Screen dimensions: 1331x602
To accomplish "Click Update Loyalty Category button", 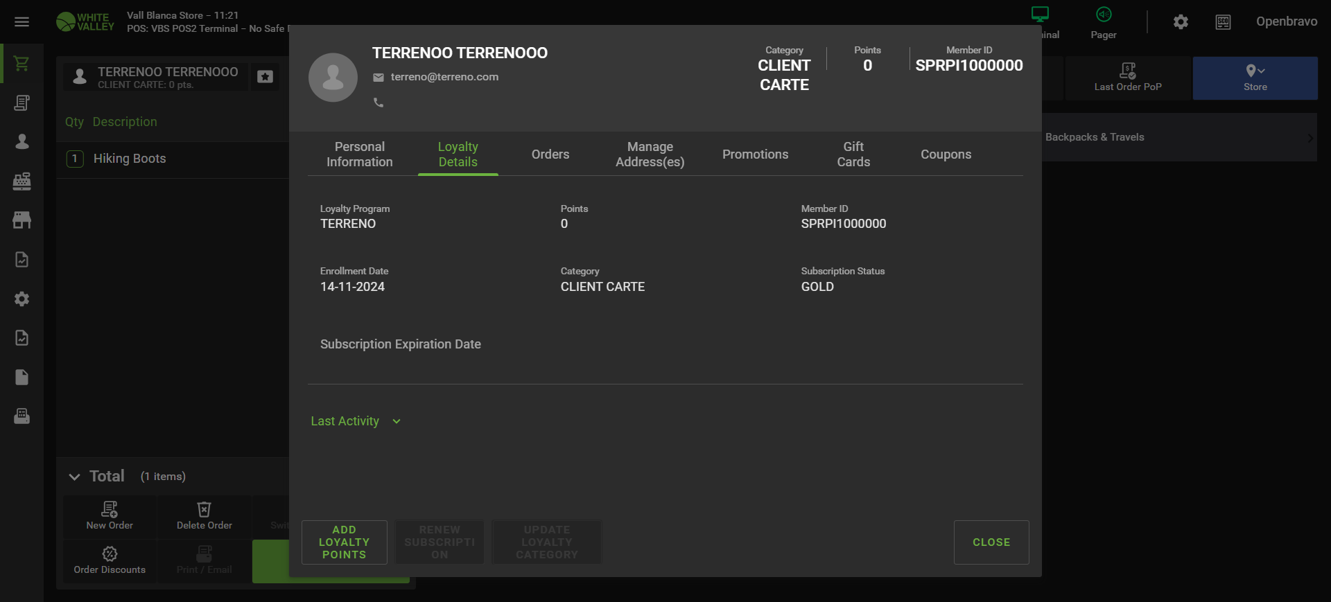I will [x=547, y=542].
